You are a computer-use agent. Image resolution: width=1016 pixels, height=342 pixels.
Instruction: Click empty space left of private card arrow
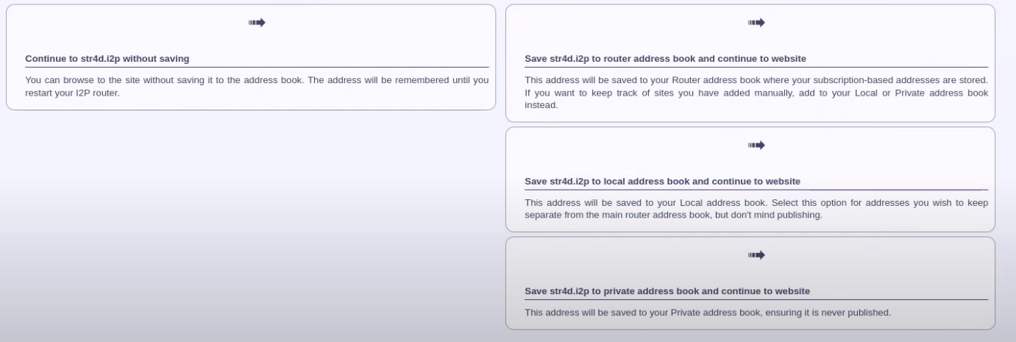(x=633, y=255)
